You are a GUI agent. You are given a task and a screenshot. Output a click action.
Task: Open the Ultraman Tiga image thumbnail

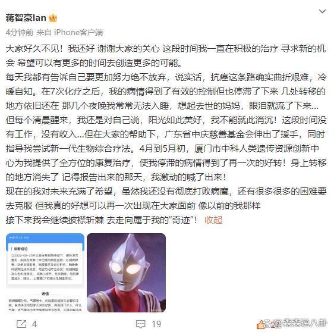126,273
